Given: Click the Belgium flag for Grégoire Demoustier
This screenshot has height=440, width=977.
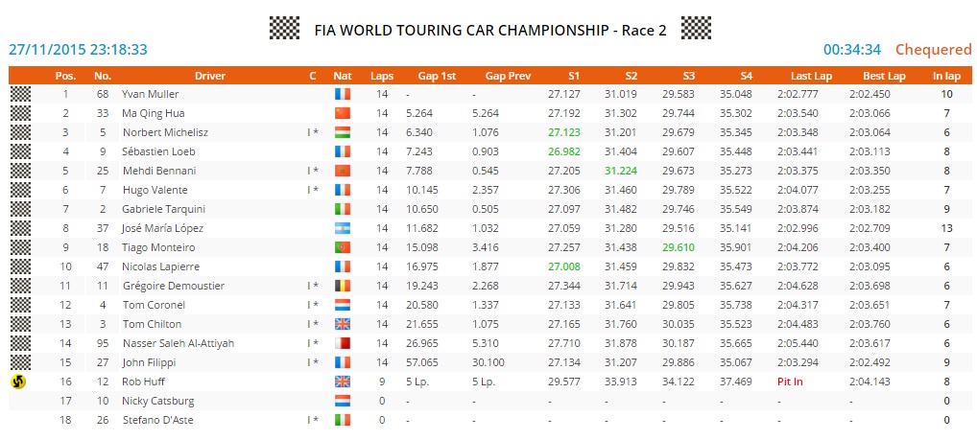Looking at the screenshot, I should (x=343, y=286).
